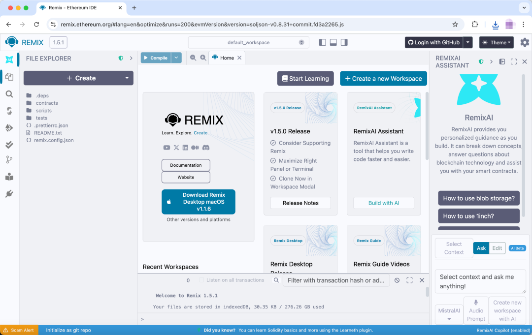Close the terminal panel with X

pyautogui.click(x=422, y=280)
